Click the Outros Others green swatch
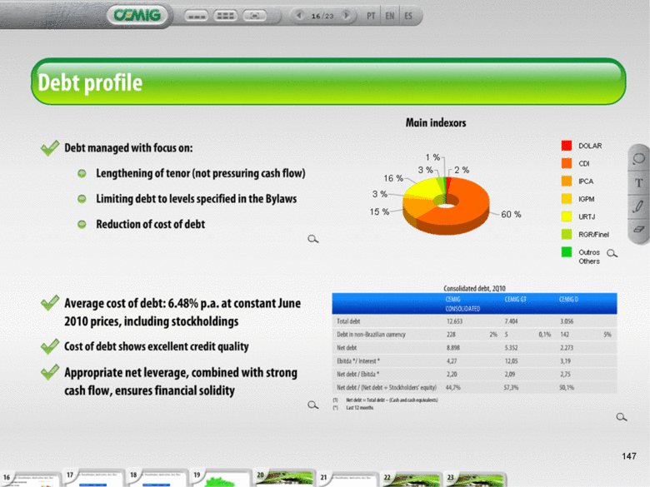 567,251
